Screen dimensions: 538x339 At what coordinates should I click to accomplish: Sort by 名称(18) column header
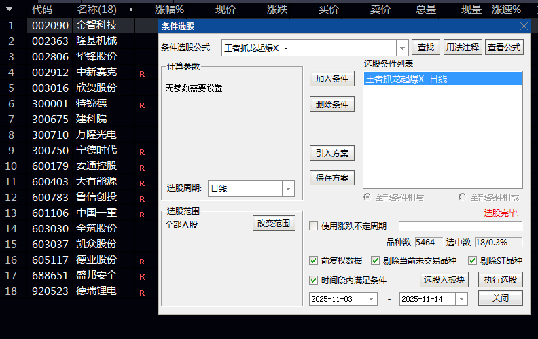(97, 10)
